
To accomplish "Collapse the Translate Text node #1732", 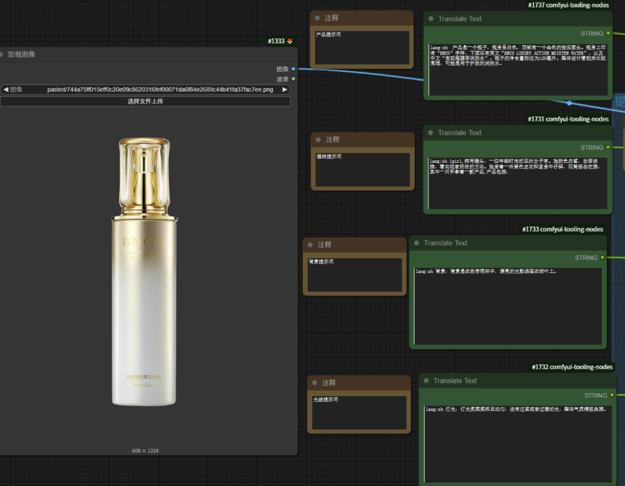I will coord(426,381).
